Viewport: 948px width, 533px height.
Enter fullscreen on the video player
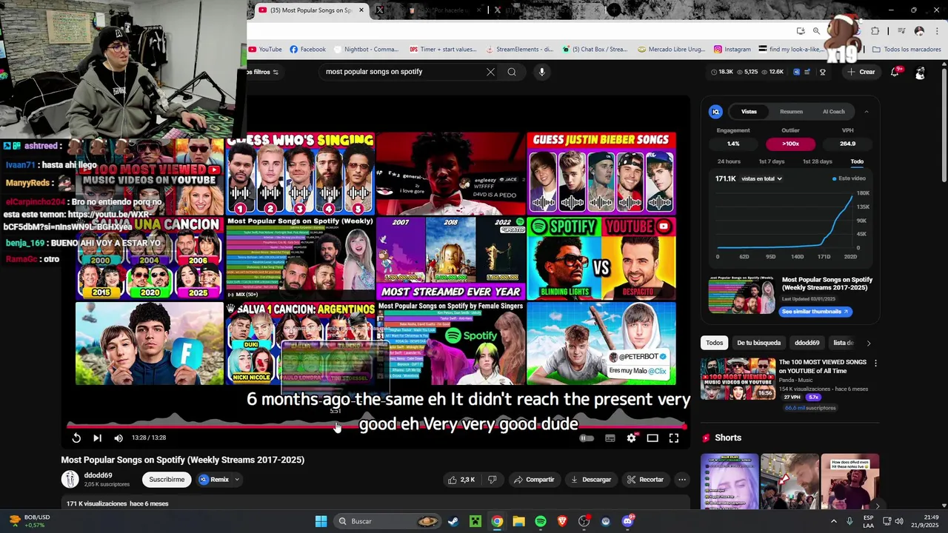(674, 438)
